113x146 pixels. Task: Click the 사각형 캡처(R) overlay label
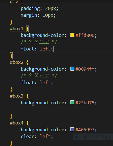coord(96,137)
